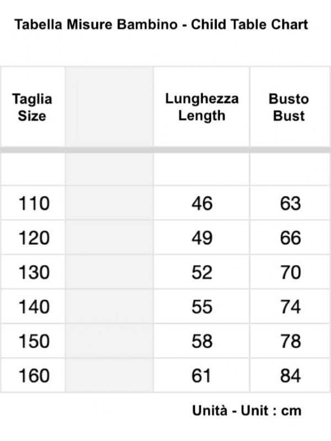Screen dimensions: 331x441
Task: Click size 150 row label
Action: tap(34, 341)
